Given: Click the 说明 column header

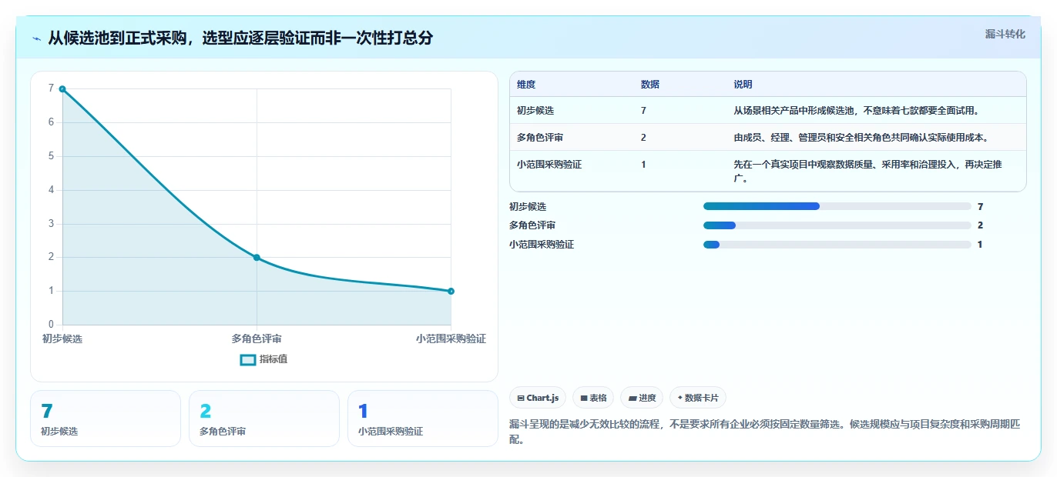Looking at the screenshot, I should click(x=743, y=85).
